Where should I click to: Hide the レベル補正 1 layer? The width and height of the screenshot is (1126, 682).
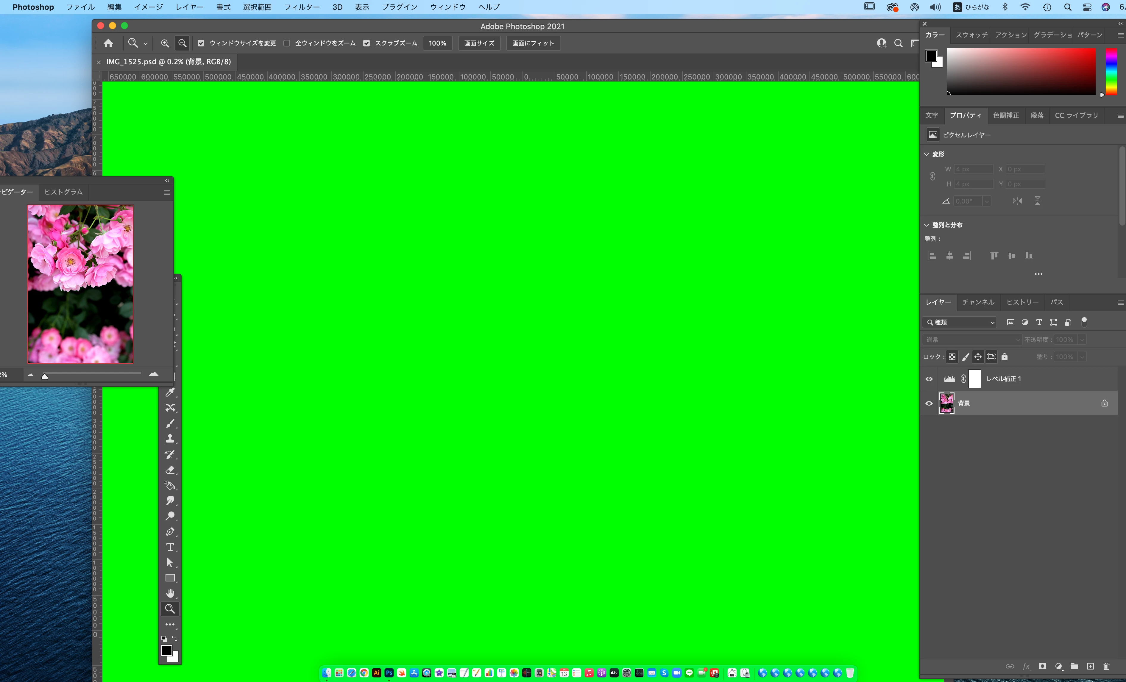tap(929, 379)
